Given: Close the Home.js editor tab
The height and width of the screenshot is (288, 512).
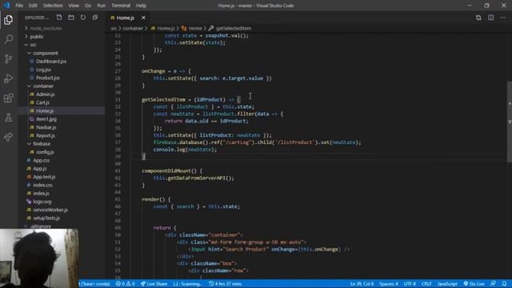Looking at the screenshot, I should pos(143,18).
